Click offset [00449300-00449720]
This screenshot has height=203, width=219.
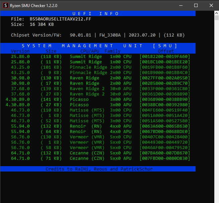(x=165, y=142)
